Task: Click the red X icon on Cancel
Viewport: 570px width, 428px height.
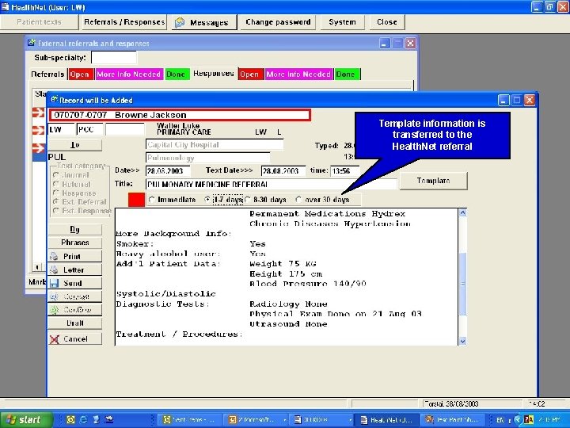Action: click(55, 339)
